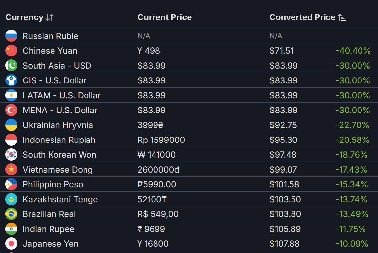Click the South Korean Won flag icon
Viewport: 378px width, 253px height.
(11, 154)
